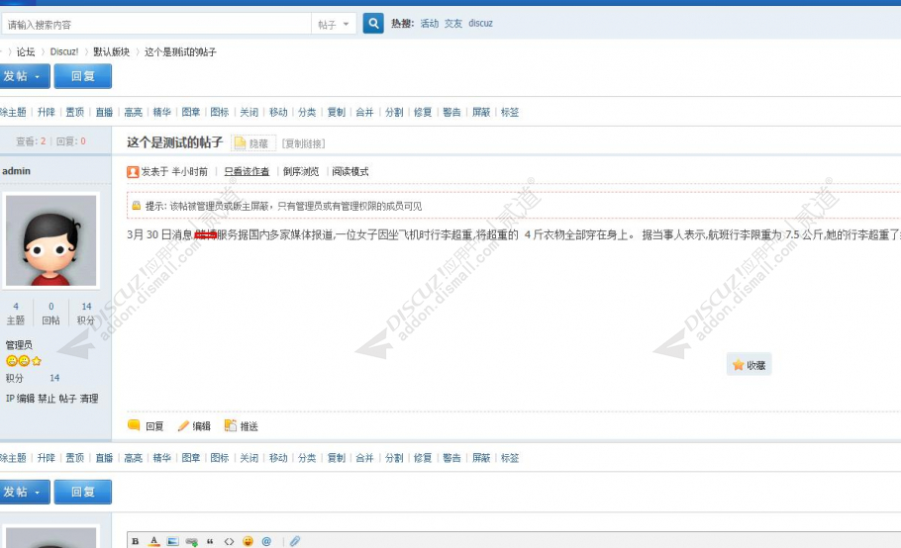Click the speech-bubble 回复 under the post

146,425
